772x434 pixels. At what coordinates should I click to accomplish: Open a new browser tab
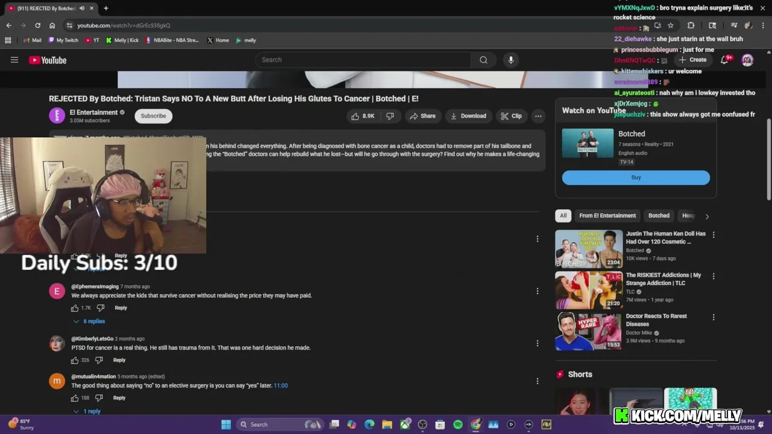coord(106,8)
